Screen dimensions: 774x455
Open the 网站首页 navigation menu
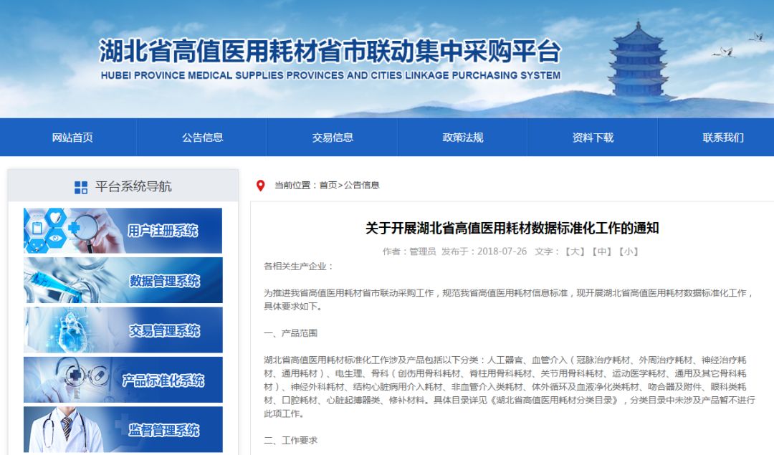pyautogui.click(x=75, y=137)
